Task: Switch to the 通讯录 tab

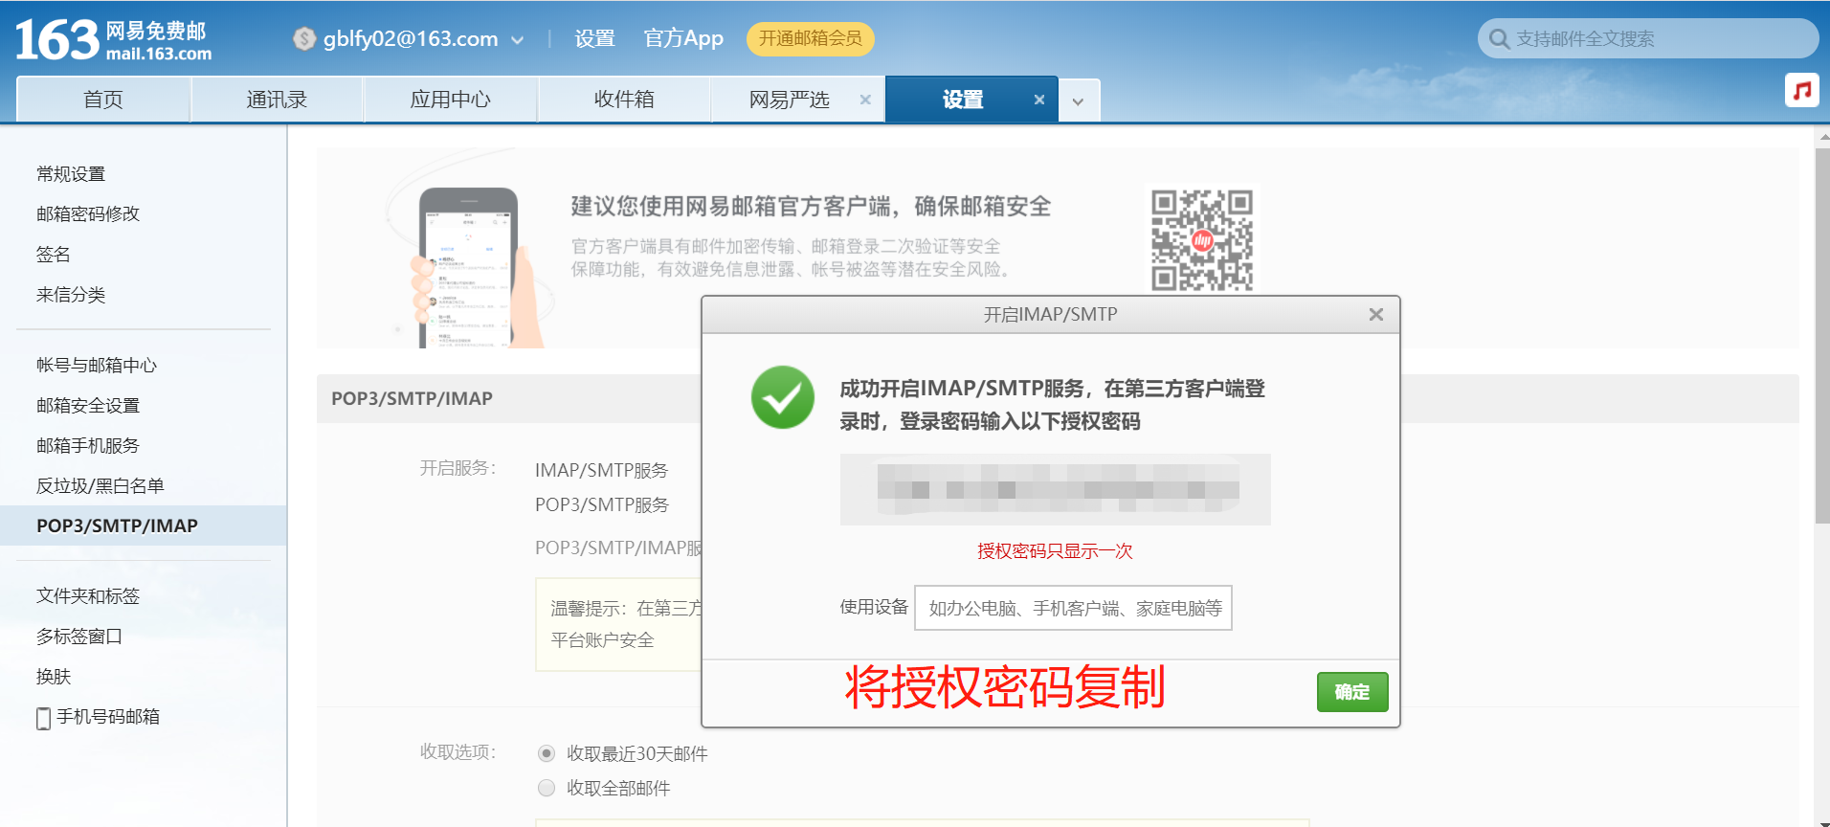Action: (277, 100)
